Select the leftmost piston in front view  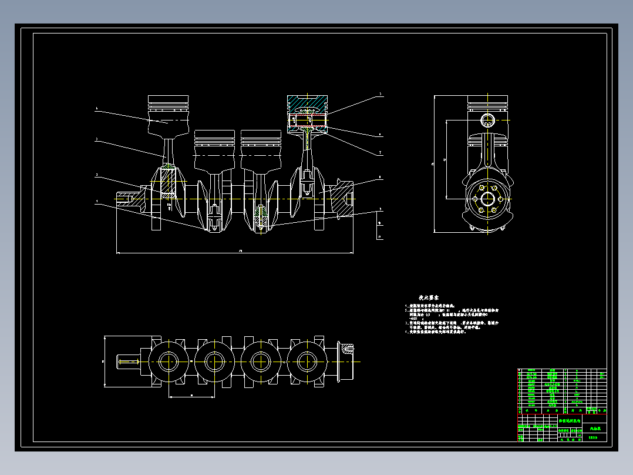tap(169, 116)
